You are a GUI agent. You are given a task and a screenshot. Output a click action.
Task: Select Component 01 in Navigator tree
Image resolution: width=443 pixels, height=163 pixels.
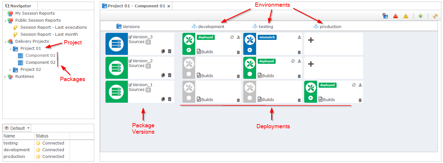coord(40,56)
